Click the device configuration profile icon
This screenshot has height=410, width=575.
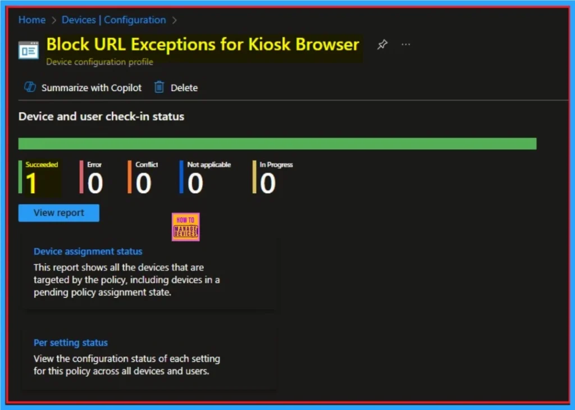[x=29, y=50]
